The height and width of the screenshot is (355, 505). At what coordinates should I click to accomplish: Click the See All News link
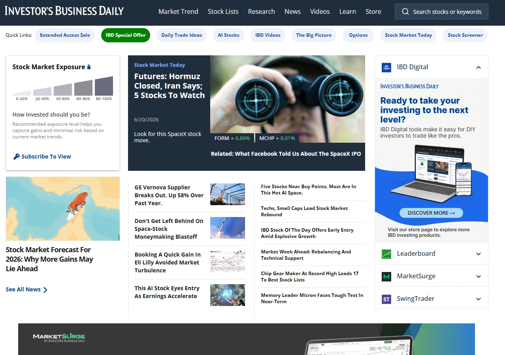tap(23, 290)
